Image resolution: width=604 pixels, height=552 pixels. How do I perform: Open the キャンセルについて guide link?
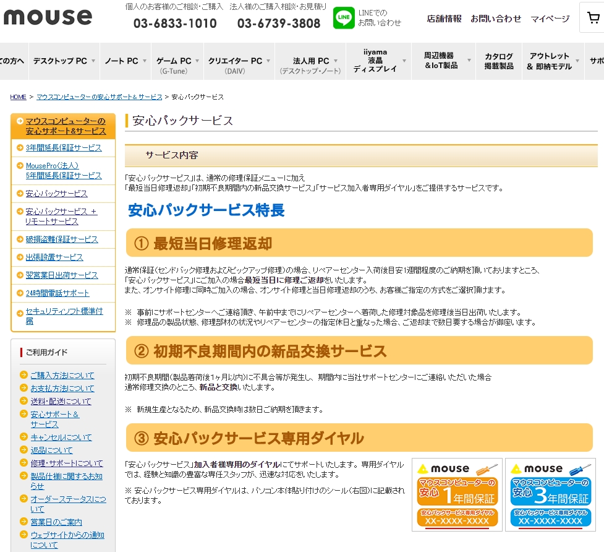point(61,437)
